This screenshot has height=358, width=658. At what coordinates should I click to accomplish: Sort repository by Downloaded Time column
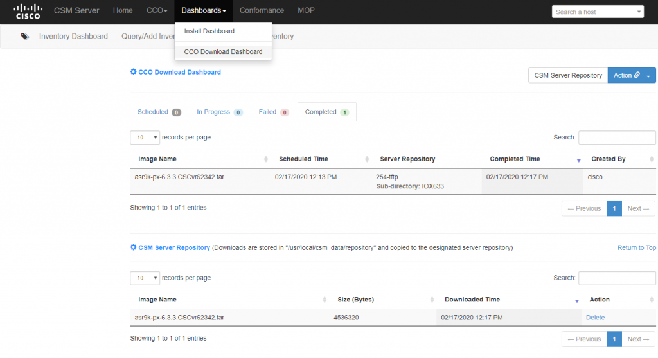click(x=576, y=300)
